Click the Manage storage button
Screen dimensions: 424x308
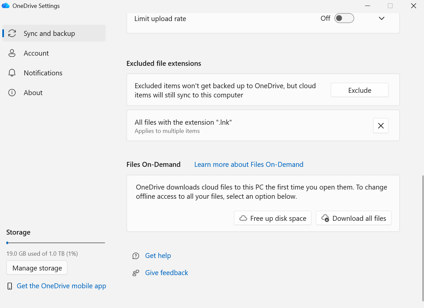pyautogui.click(x=37, y=268)
